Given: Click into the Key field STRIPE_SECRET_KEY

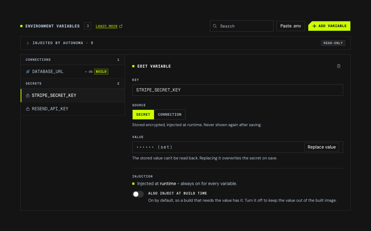Looking at the screenshot, I should point(238,90).
